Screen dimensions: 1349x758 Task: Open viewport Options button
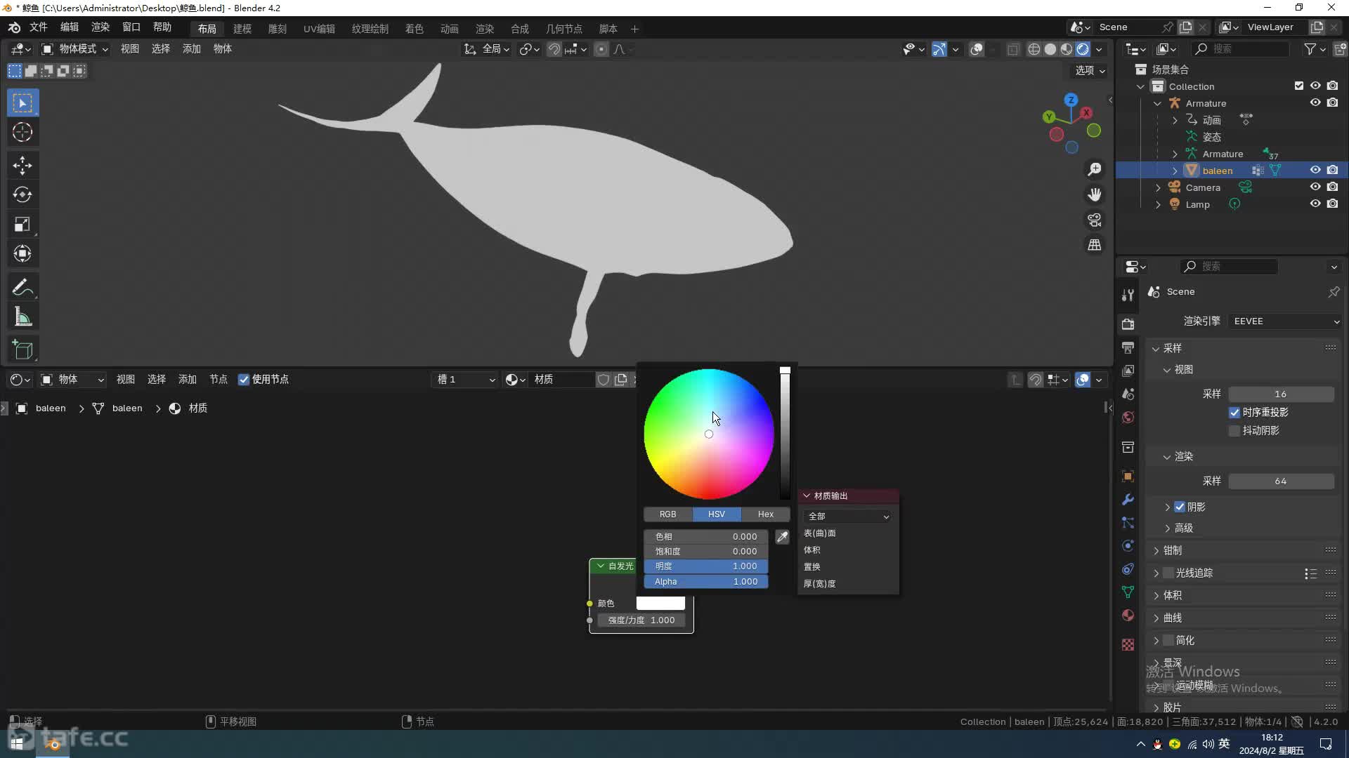tap(1090, 71)
